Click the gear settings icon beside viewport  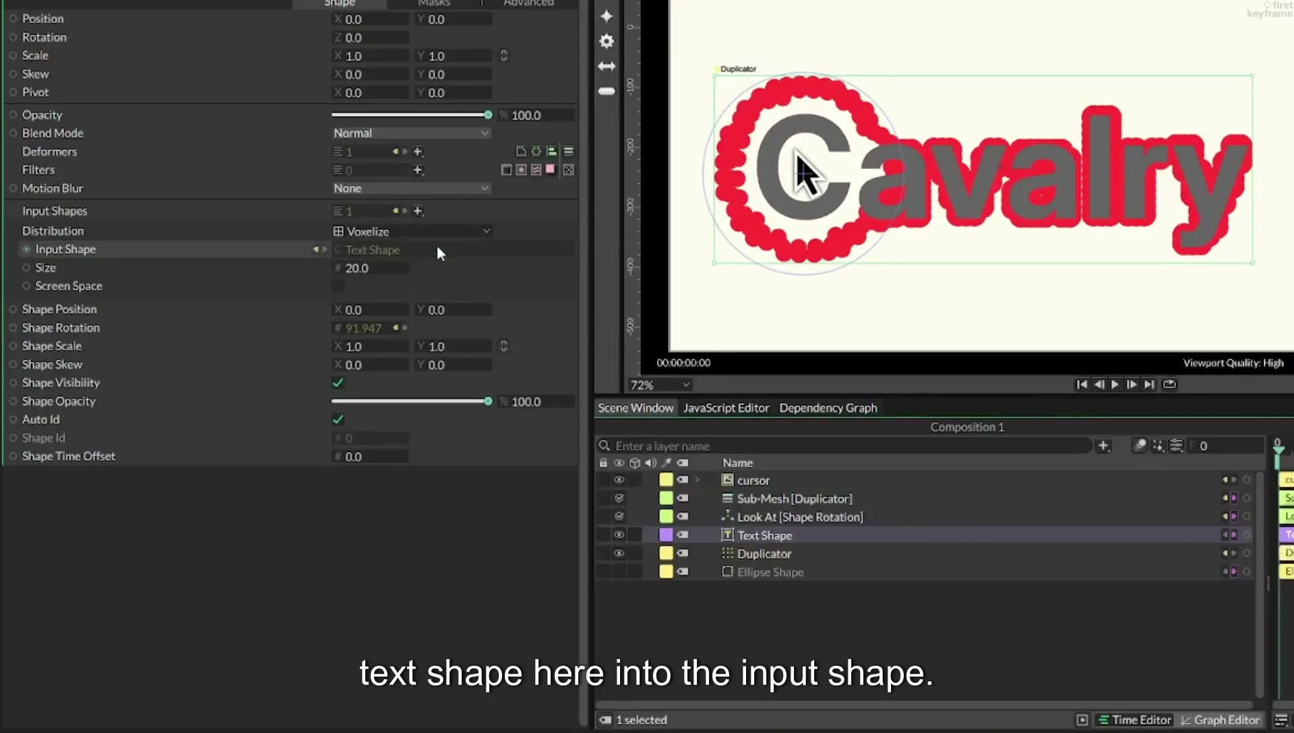[x=607, y=41]
